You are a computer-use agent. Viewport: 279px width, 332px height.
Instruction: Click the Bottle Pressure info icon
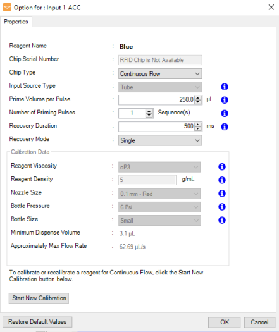tap(222, 207)
